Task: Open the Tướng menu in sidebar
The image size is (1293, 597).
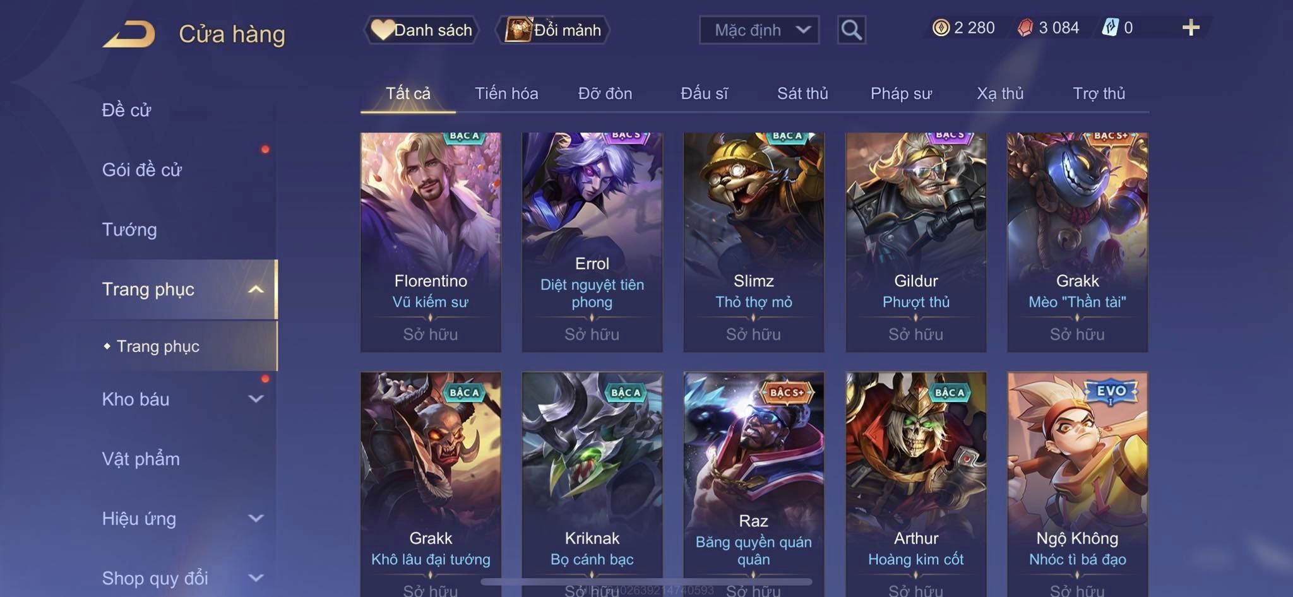Action: (x=129, y=230)
